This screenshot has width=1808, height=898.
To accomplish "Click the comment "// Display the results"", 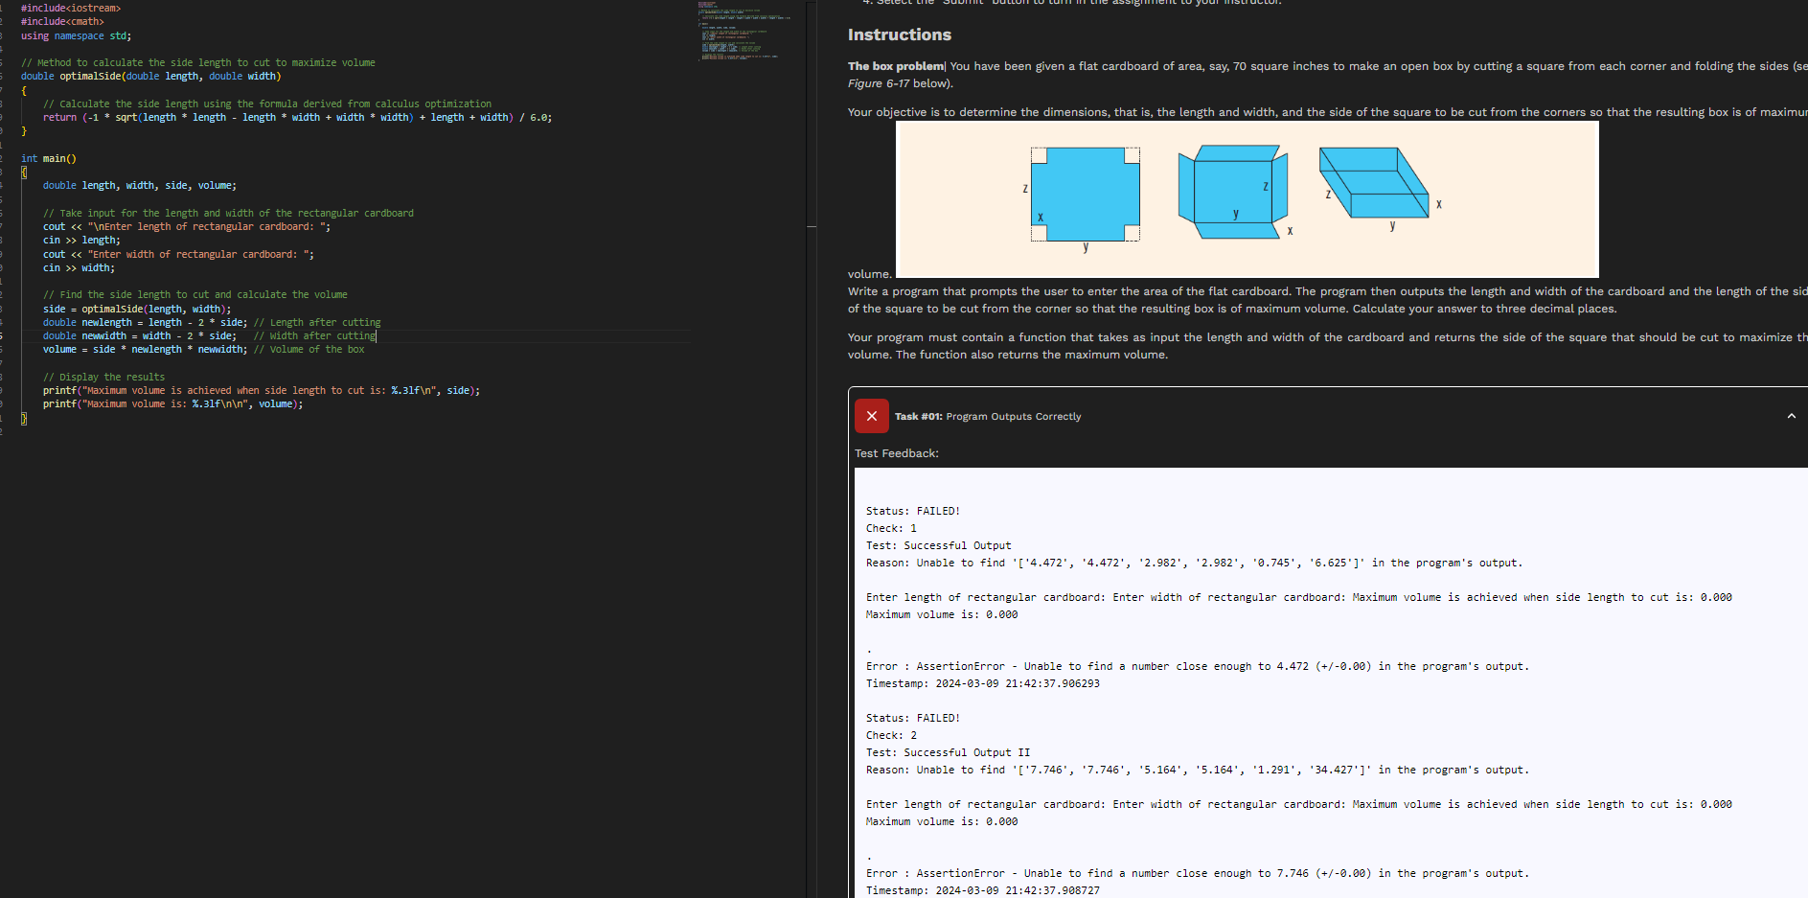I will click(103, 377).
